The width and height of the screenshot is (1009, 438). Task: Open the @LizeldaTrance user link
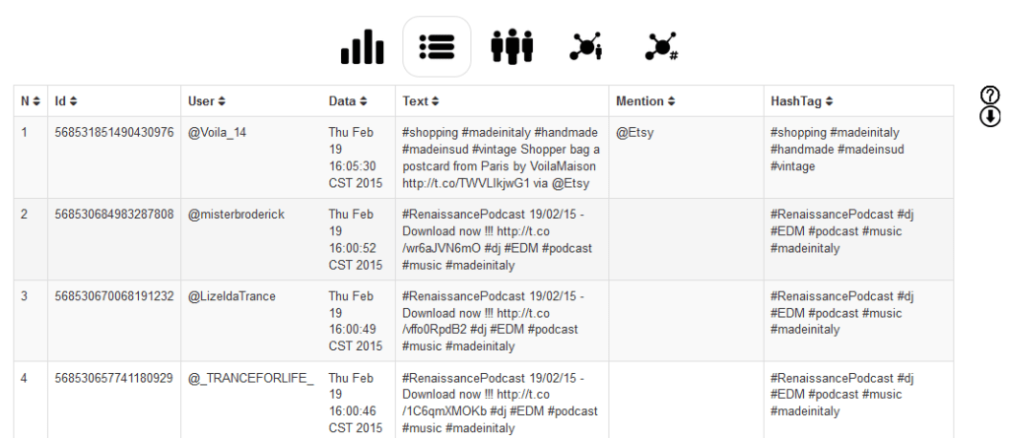tap(232, 296)
